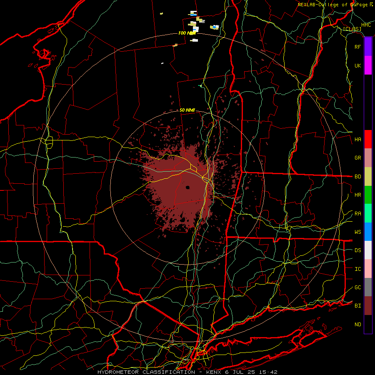Click the ND black legend swatch
Image resolution: width=375 pixels, height=375 pixels.
tap(368, 324)
